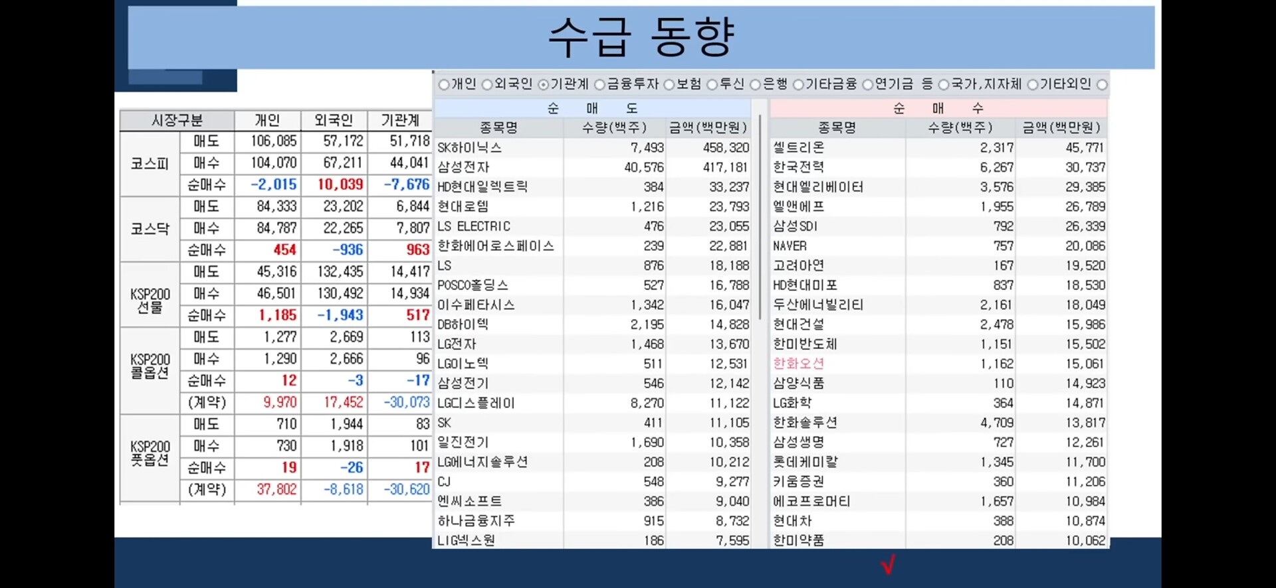Click the LG이노텍 stock name
The width and height of the screenshot is (1276, 588).
463,364
